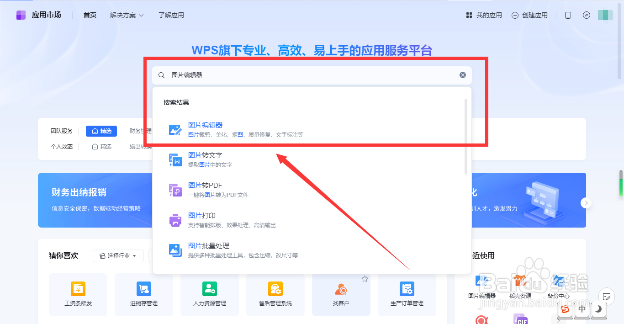Viewport: 624px width, 324px height.
Task: Open 我的应用 grid icon
Action: click(x=469, y=15)
